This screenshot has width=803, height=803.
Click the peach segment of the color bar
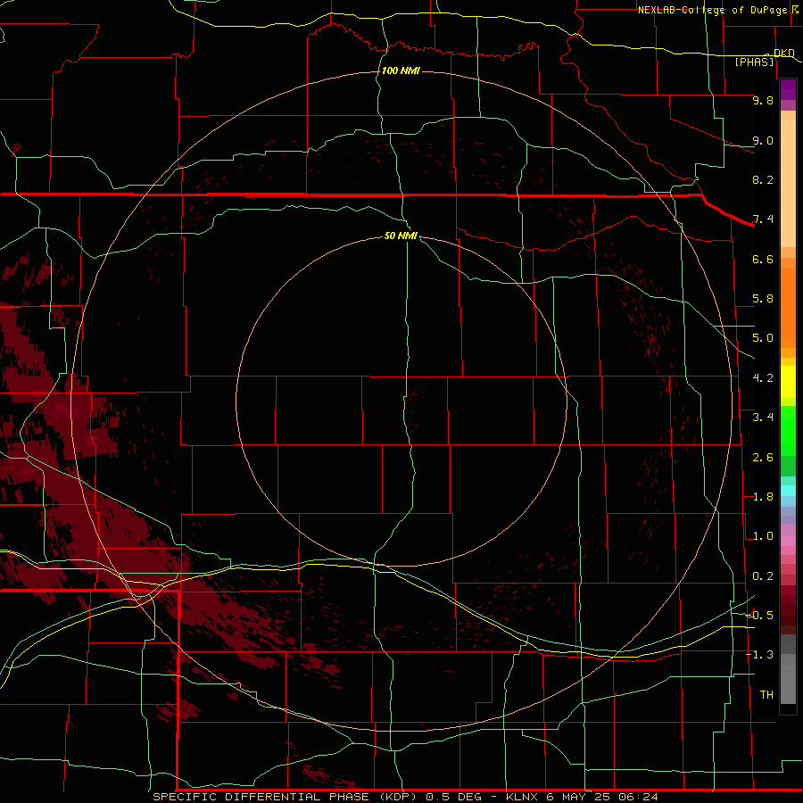tap(788, 183)
